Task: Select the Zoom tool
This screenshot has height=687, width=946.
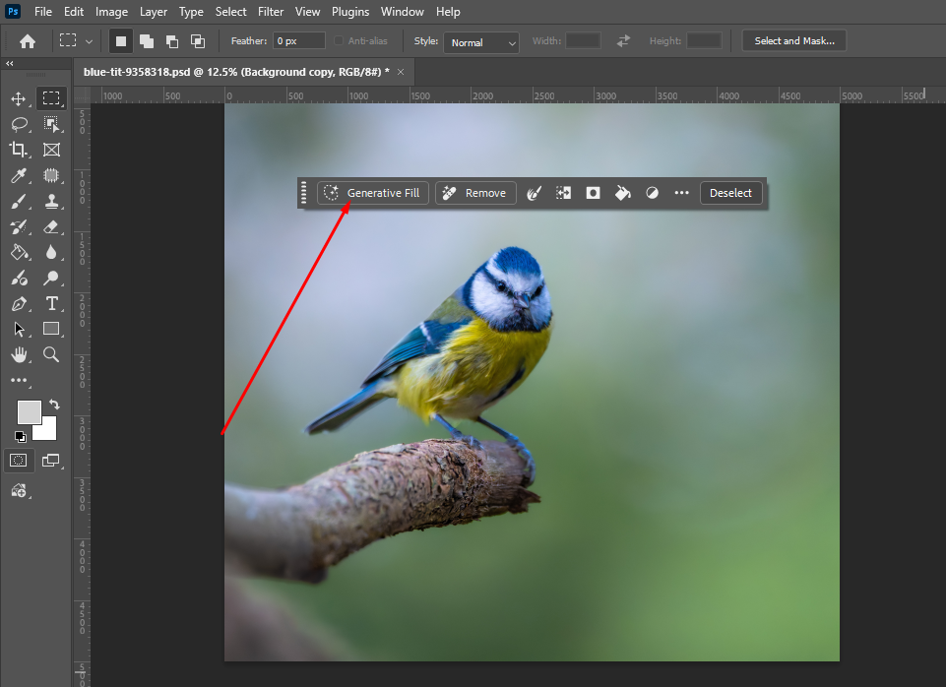Action: 51,355
